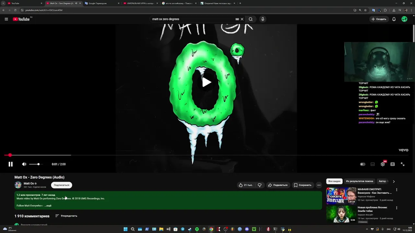Click Подписаться subscribe button
This screenshot has width=415, height=233.
(x=62, y=185)
